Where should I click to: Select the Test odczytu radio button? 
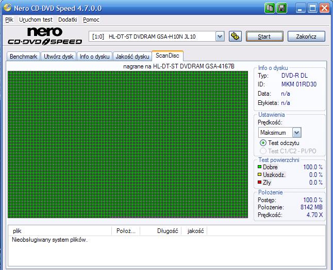(263, 143)
